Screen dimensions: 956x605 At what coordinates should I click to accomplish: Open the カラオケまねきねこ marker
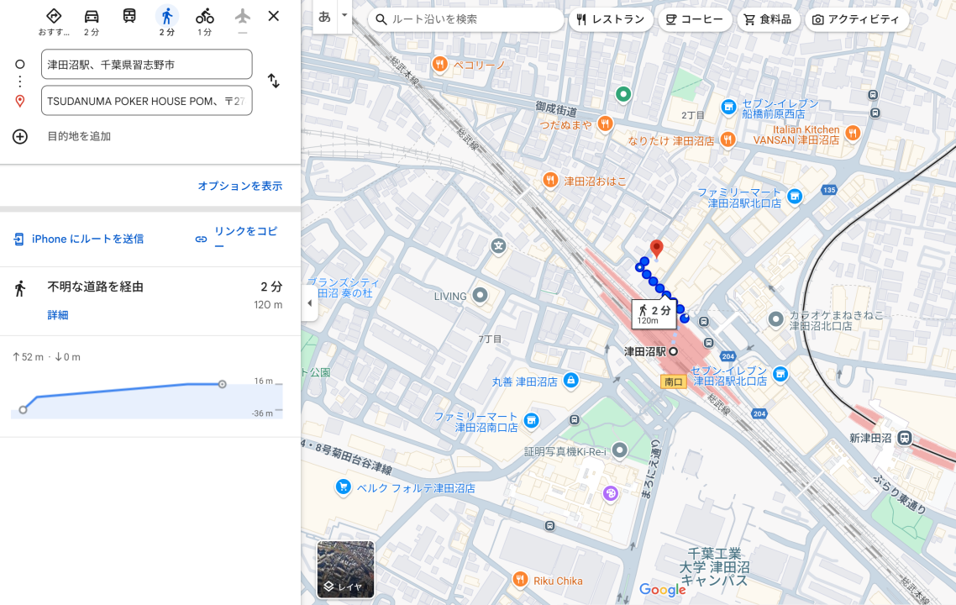click(x=776, y=319)
